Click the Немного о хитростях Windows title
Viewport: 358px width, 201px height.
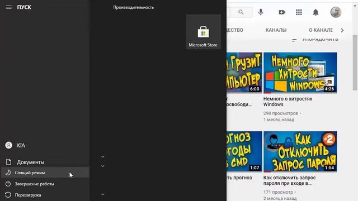point(288,102)
